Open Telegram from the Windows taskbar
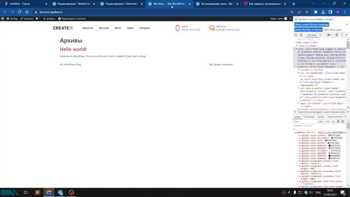The width and height of the screenshot is (350, 197). click(x=60, y=193)
